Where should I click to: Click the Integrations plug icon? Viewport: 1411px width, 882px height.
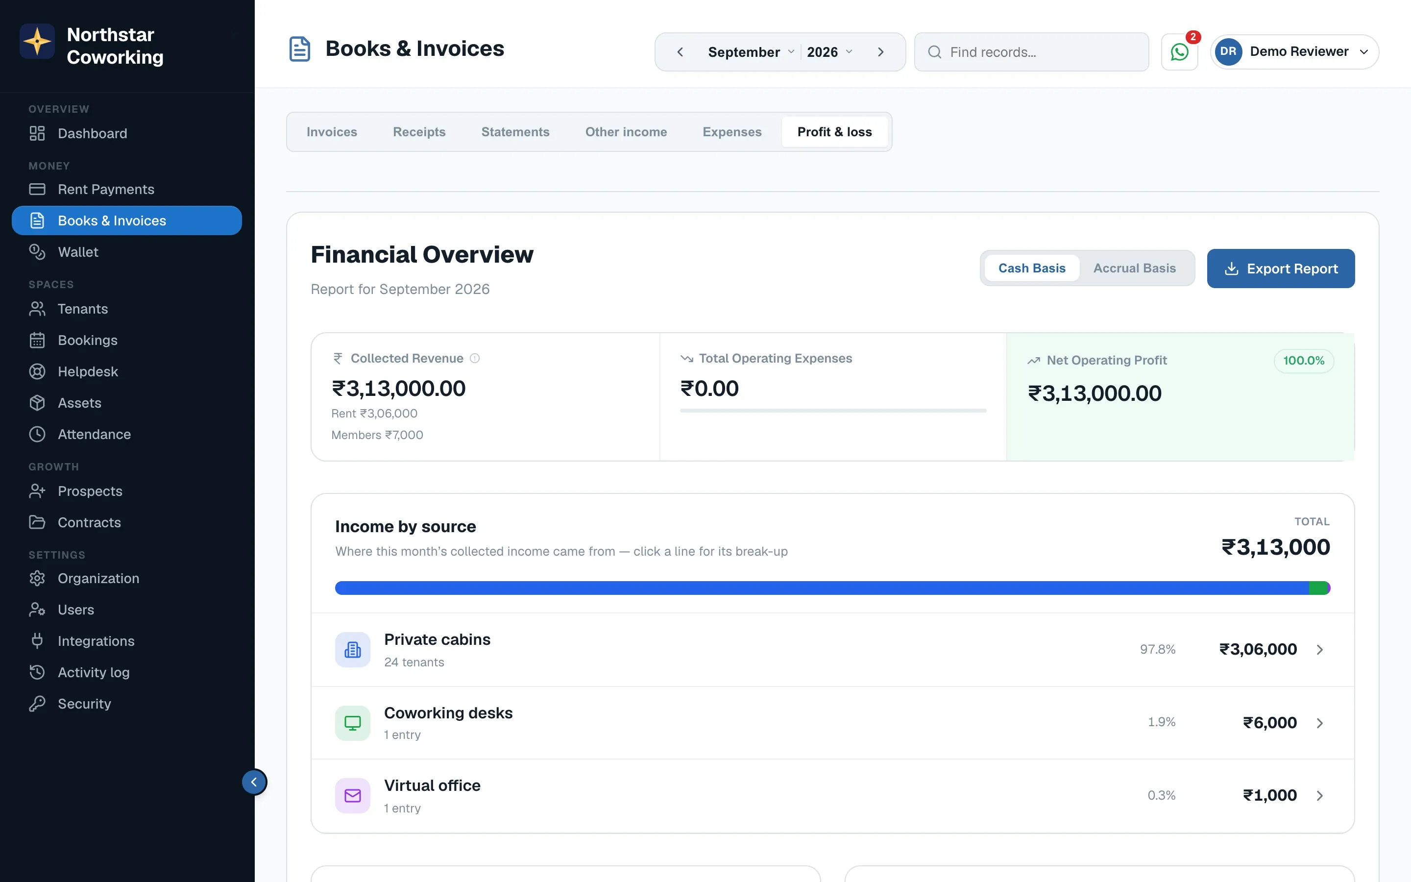coord(37,641)
